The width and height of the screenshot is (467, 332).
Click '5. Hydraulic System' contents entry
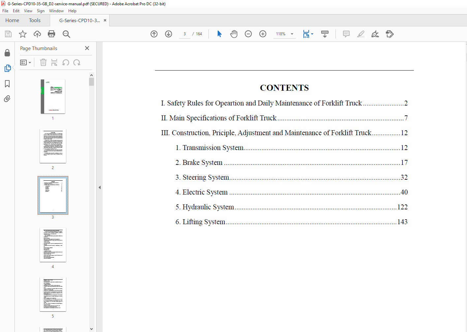pos(292,207)
